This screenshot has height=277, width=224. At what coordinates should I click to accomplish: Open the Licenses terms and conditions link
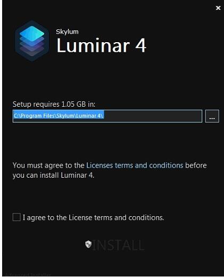(135, 165)
